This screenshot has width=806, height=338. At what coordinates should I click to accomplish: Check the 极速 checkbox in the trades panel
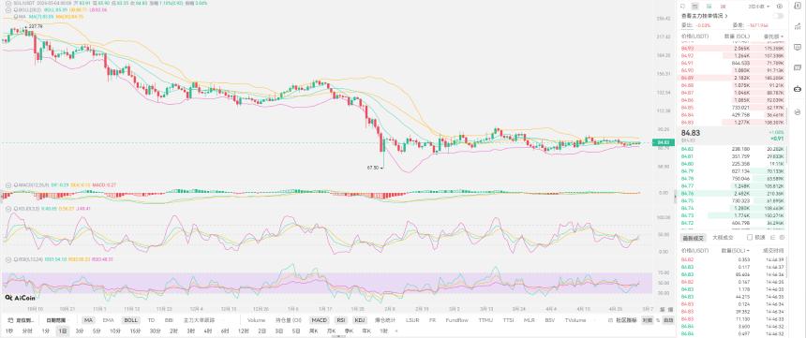pyautogui.click(x=750, y=237)
